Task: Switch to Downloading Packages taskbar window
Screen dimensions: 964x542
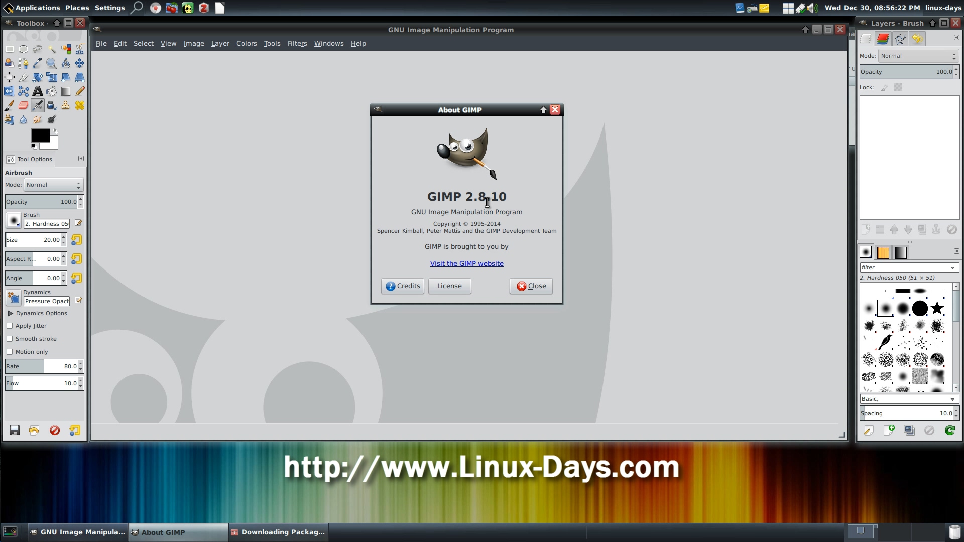Action: [x=278, y=532]
